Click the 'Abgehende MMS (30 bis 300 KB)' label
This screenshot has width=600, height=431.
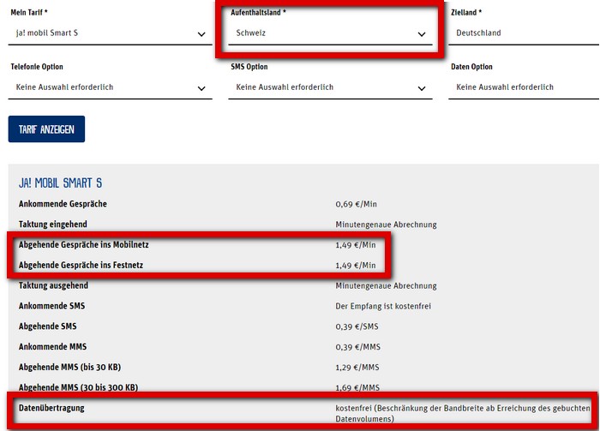tap(78, 387)
